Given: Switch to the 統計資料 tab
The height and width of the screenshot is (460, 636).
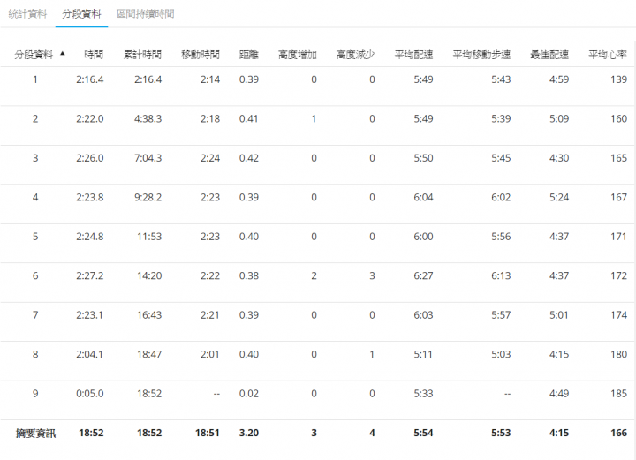Looking at the screenshot, I should [x=27, y=14].
